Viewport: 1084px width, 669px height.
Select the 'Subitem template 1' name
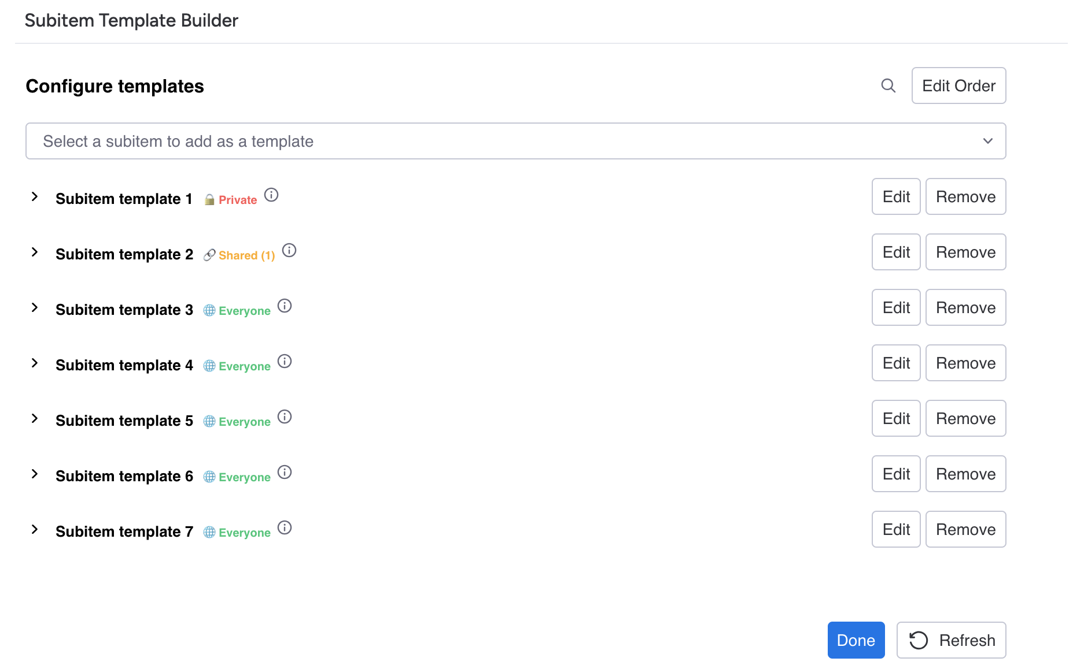pos(124,199)
